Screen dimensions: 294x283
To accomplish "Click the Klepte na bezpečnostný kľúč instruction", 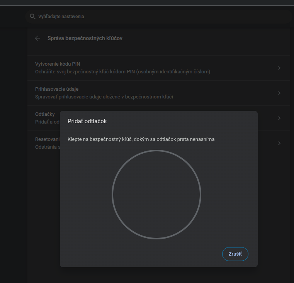I will [x=141, y=139].
